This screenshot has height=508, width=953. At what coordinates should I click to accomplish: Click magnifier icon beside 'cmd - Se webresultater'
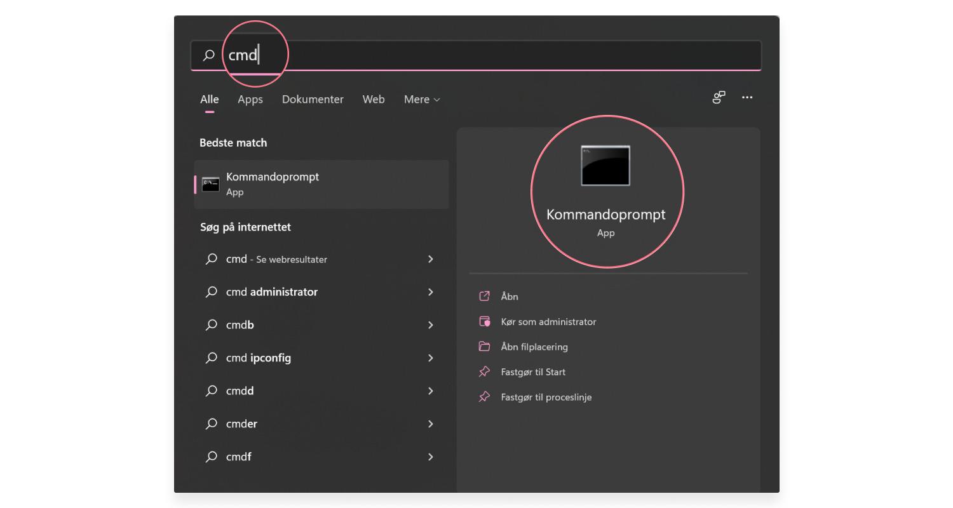click(212, 259)
